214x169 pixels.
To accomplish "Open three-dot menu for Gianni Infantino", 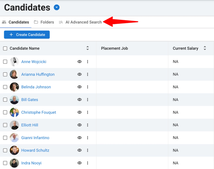I will (x=87, y=138).
